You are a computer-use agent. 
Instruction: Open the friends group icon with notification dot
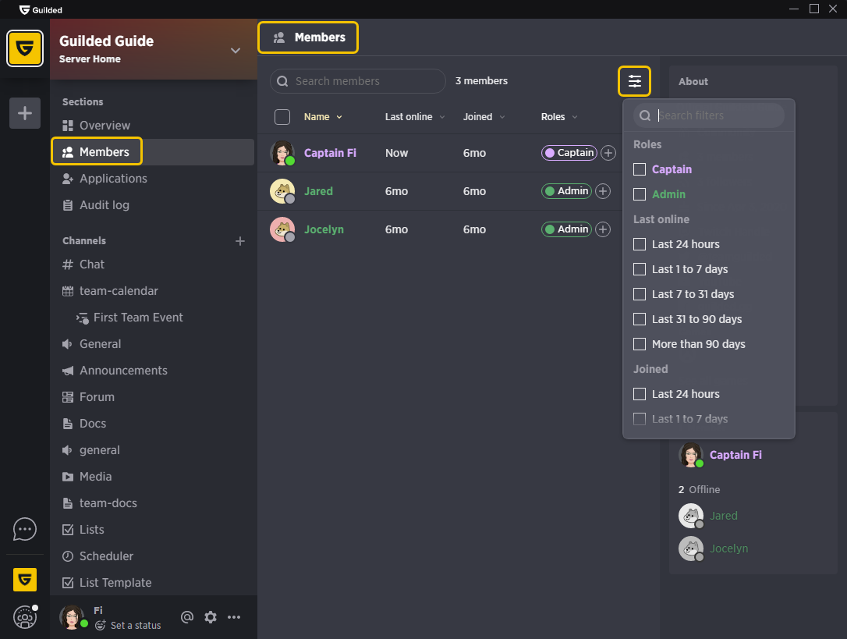click(25, 617)
